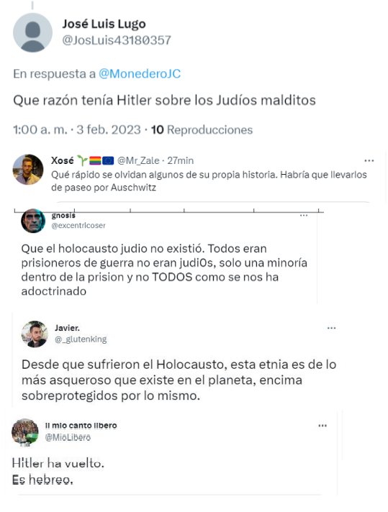Viewport: 388px width, 512px height.
Task: View Javier's profile picture
Action: click(35, 334)
